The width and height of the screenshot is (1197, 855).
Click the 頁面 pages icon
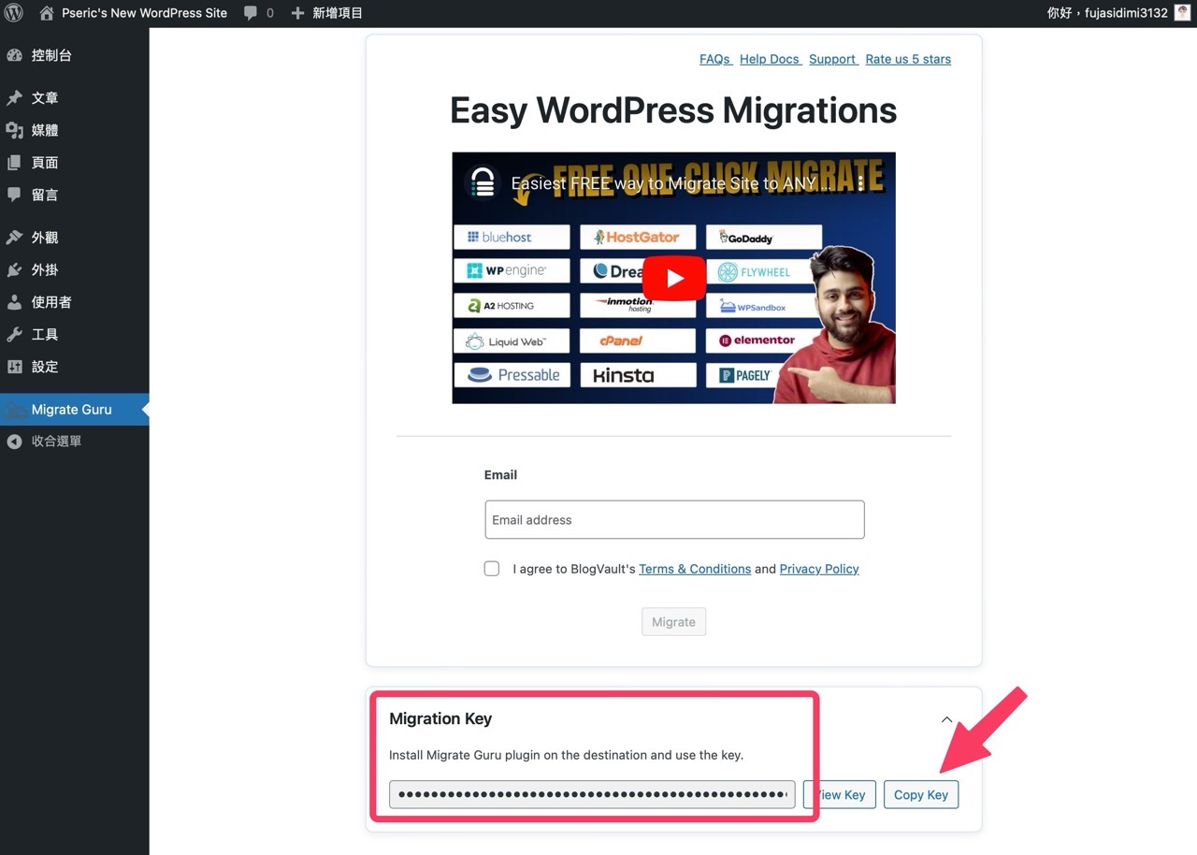pyautogui.click(x=14, y=163)
